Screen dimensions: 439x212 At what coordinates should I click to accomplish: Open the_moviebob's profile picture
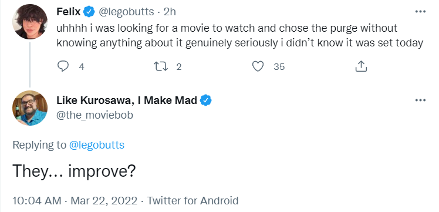click(x=30, y=108)
